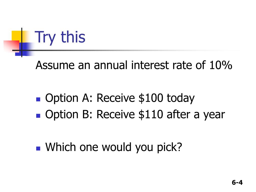Click the bullet before 'Which one would you pick?'

pos(38,148)
